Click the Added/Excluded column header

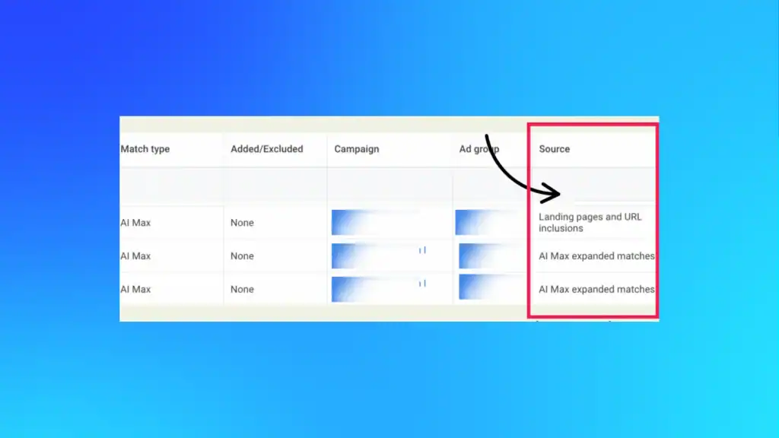267,149
